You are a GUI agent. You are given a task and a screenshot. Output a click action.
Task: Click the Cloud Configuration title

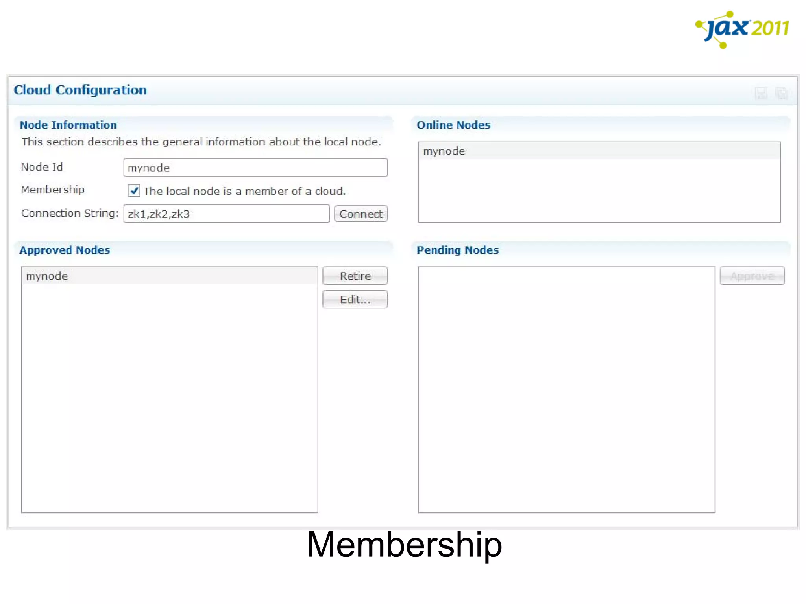tap(80, 90)
